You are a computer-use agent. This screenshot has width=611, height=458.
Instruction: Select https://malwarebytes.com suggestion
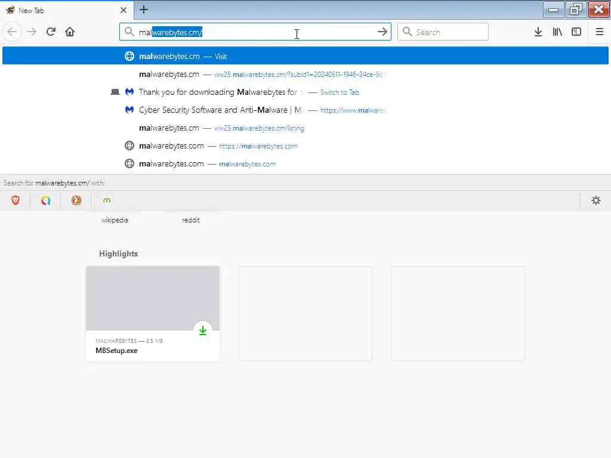pos(305,146)
